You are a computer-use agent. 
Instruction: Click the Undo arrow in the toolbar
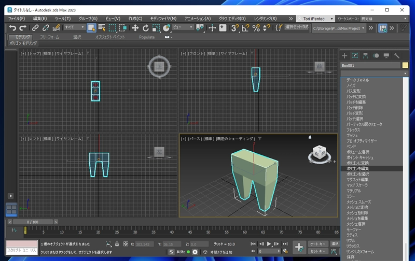click(x=12, y=28)
